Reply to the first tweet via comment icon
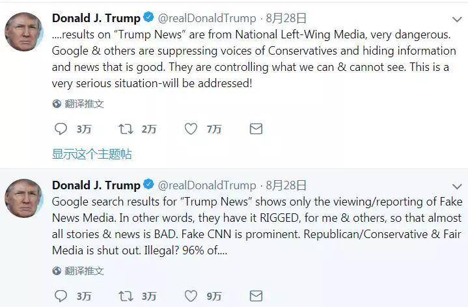 (x=61, y=129)
